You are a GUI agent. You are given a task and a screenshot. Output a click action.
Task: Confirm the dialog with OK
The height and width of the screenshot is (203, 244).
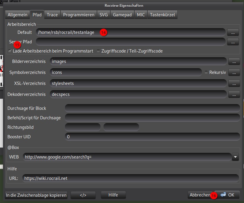tap(228, 195)
